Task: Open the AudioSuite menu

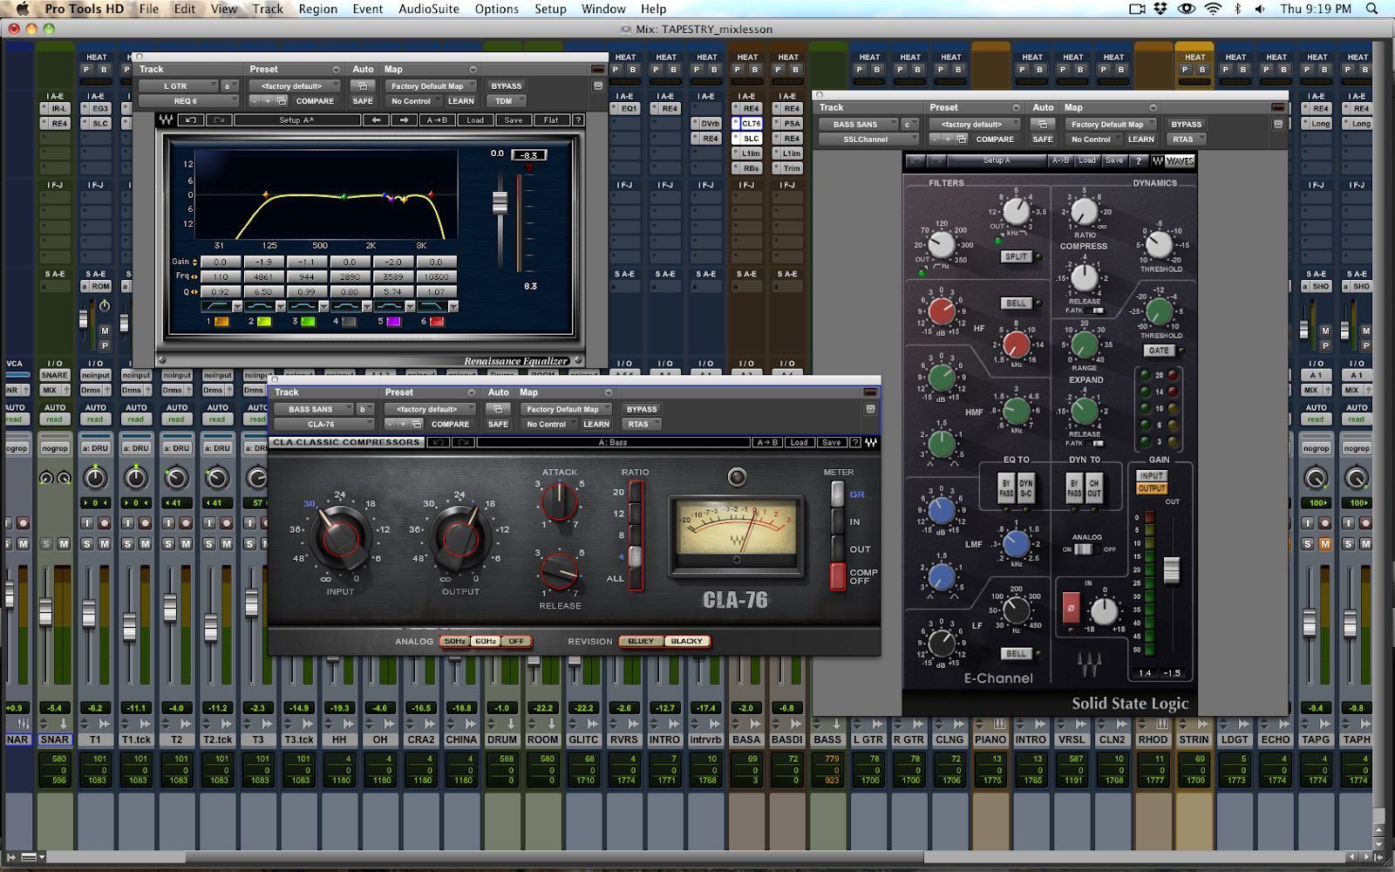Action: (428, 9)
